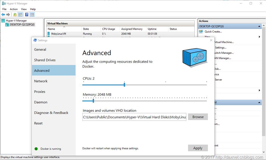Open the View menu

24,9
